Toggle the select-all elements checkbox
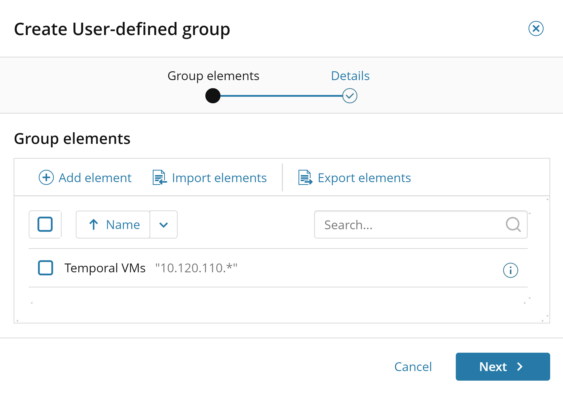 45,224
